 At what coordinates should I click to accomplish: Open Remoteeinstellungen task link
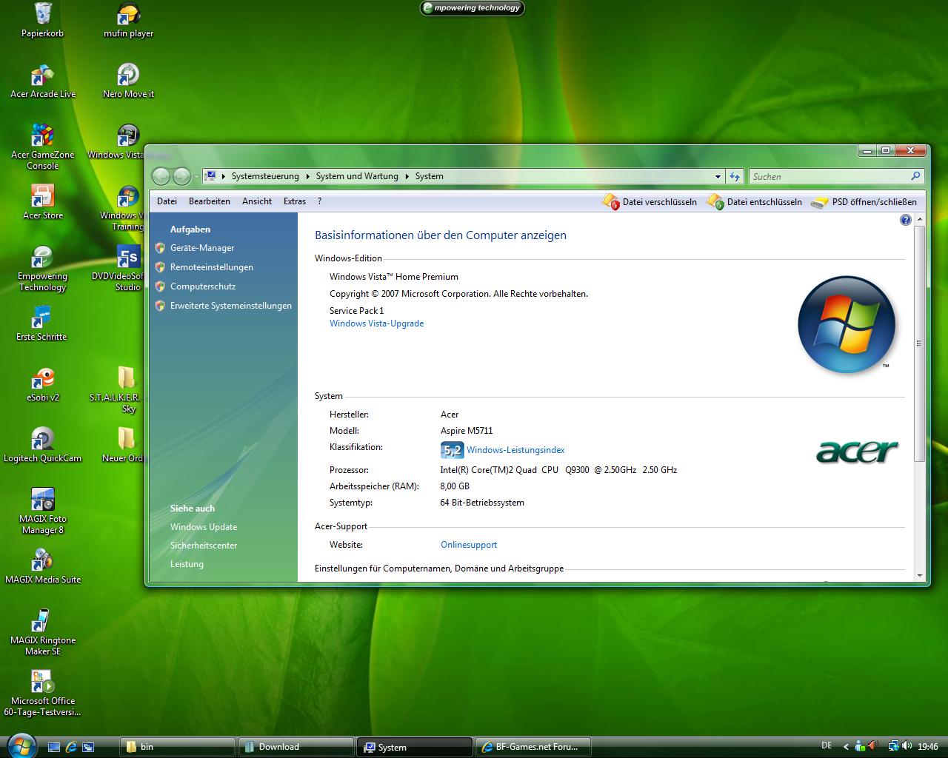coord(212,267)
